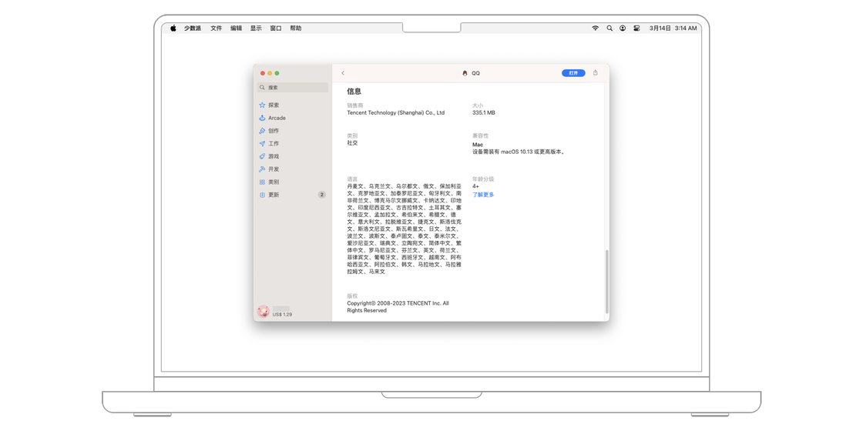Open the 帮助 menu
Image resolution: width=863 pixels, height=431 pixels.
tap(296, 28)
